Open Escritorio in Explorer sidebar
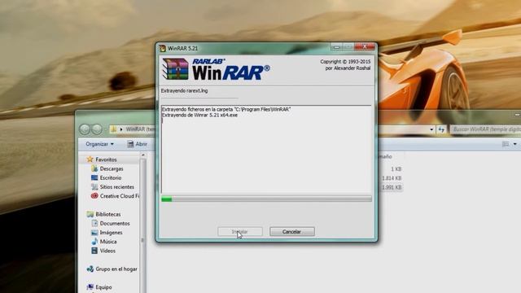 coord(111,177)
